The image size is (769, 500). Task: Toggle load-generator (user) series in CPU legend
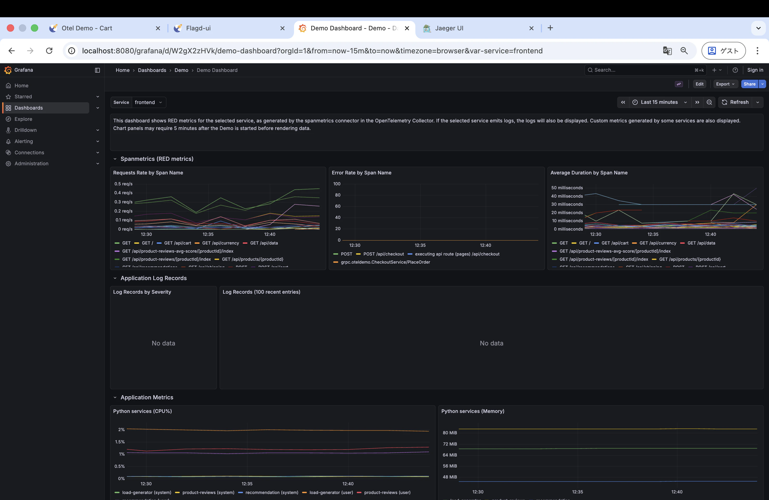coord(331,492)
